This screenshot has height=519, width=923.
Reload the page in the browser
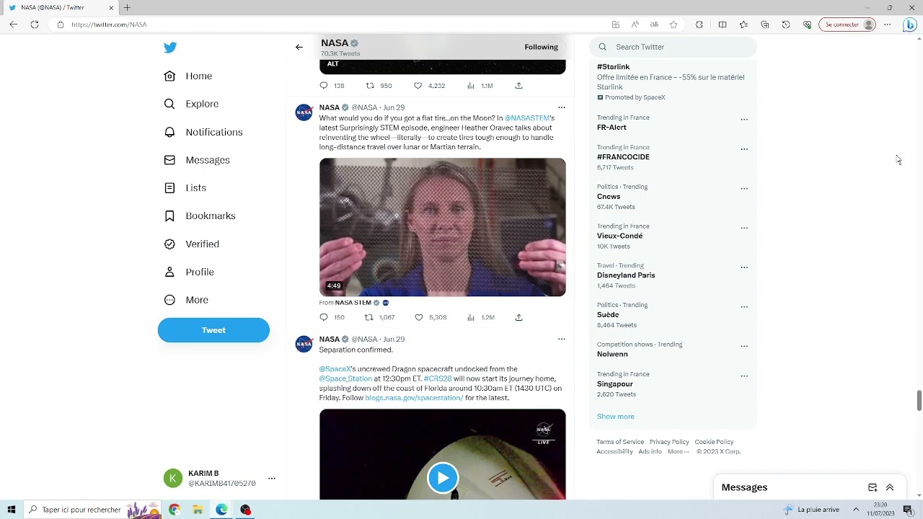35,25
